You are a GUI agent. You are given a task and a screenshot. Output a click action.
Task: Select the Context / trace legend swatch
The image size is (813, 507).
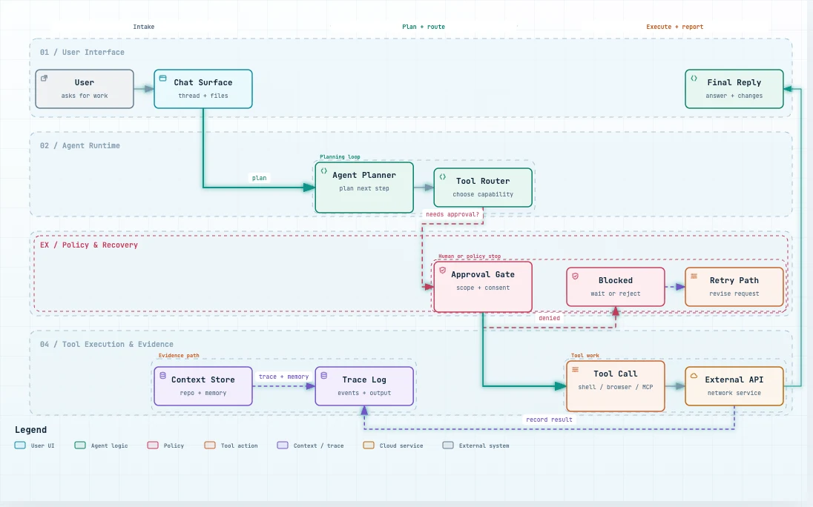pyautogui.click(x=283, y=445)
